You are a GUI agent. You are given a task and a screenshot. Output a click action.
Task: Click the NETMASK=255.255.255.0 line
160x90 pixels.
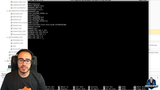(38, 32)
